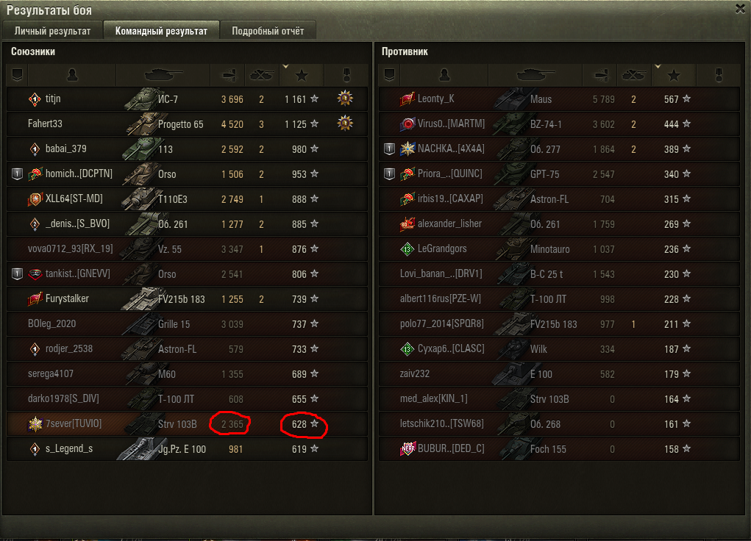This screenshot has height=541, width=751.
Task: Close the battle results window
Action: tap(740, 9)
